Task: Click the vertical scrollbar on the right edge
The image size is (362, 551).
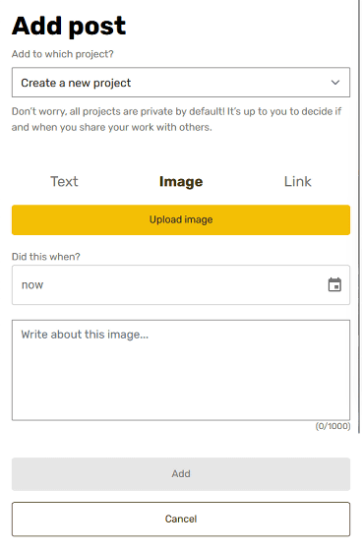Action: [x=359, y=216]
